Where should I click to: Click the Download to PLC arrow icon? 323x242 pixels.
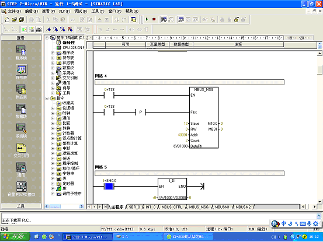coord(107,19)
